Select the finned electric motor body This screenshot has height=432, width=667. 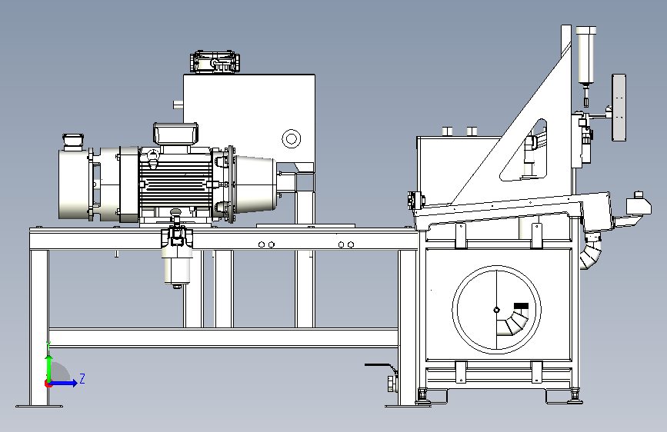click(175, 184)
